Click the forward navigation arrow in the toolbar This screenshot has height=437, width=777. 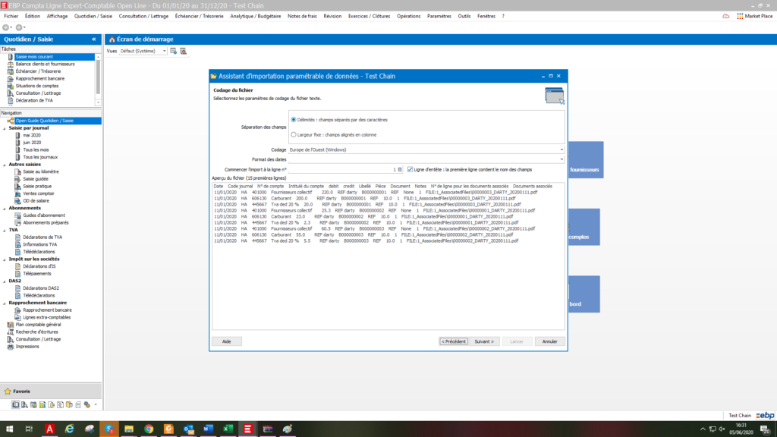coord(19,27)
